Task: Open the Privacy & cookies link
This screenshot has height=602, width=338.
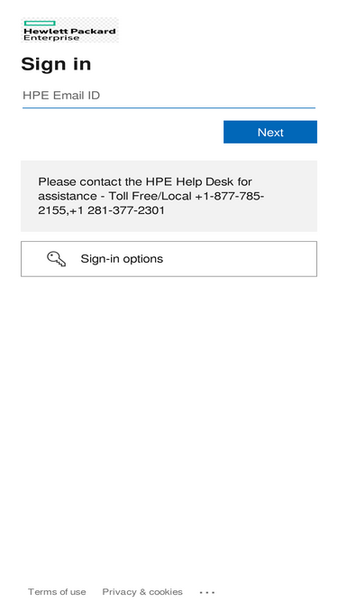Action: tap(142, 592)
